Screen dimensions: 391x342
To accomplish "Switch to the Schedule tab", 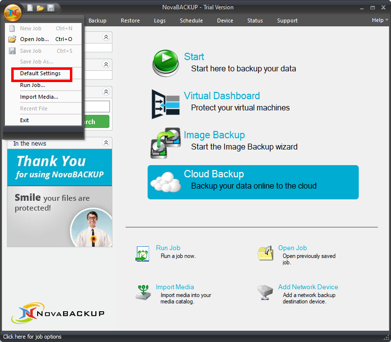I will (191, 21).
